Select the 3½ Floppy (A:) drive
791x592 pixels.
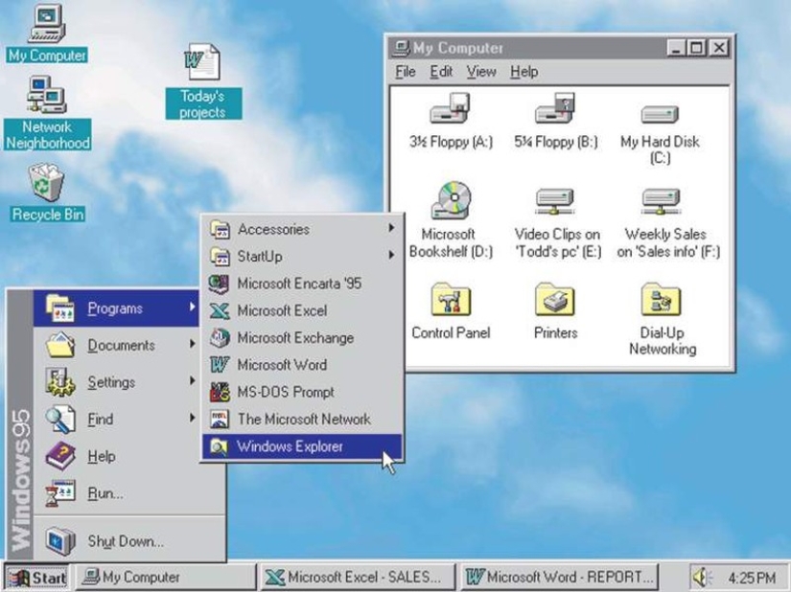pyautogui.click(x=449, y=112)
